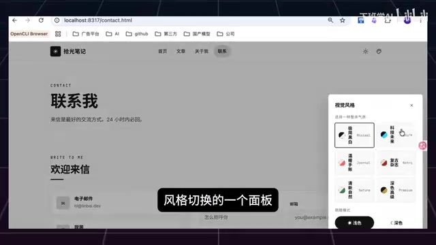The width and height of the screenshot is (436, 245).
Task: Expand the 公司 bookmarks folder
Action: click(225, 34)
